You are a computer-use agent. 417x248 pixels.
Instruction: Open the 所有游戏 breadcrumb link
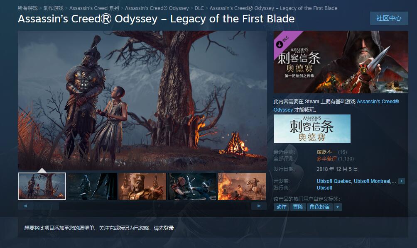(28, 8)
